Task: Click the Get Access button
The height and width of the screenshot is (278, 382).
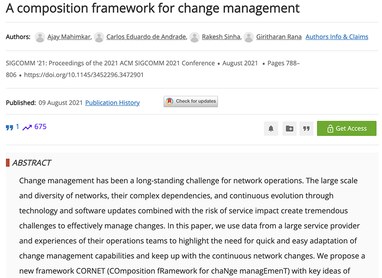Action: pyautogui.click(x=347, y=128)
